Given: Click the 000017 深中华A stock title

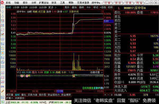Looking at the screenshot, I should coord(135,8).
